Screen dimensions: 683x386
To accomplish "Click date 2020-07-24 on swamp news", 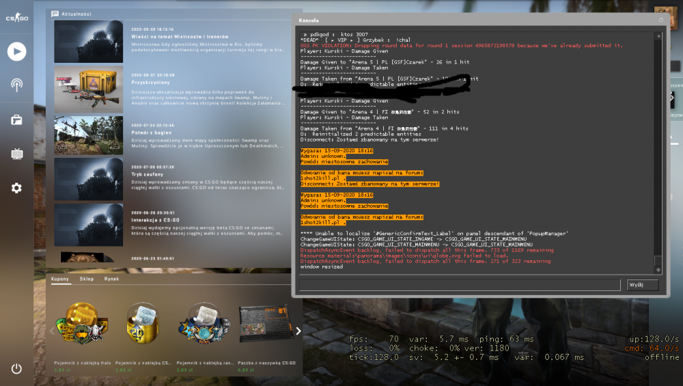I will pos(152,126).
